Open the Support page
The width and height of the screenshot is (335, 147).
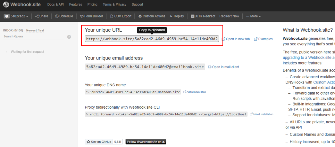tap(138, 4)
